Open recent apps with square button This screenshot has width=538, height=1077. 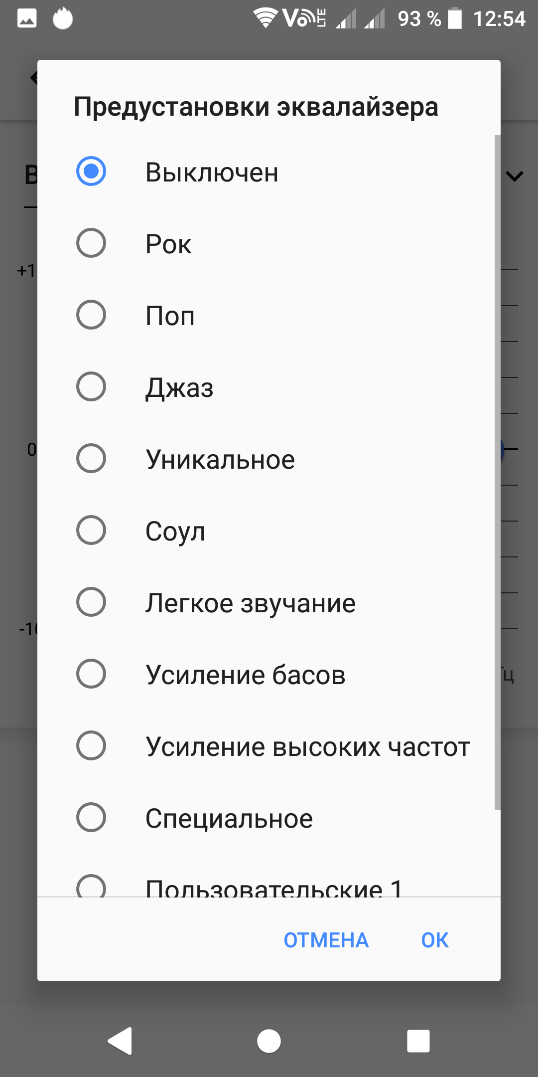click(418, 1041)
